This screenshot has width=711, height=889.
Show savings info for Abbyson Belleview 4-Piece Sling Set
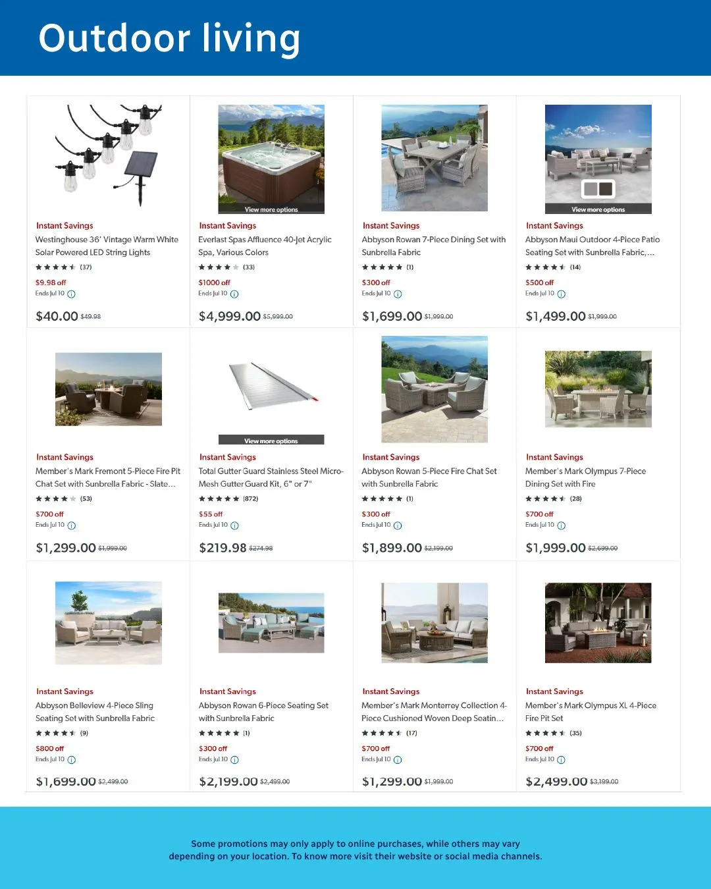[x=72, y=760]
